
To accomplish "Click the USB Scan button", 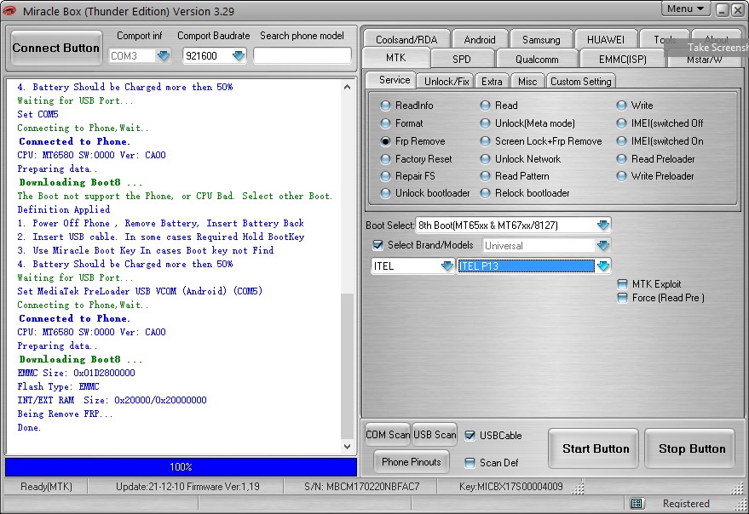I will click(435, 435).
